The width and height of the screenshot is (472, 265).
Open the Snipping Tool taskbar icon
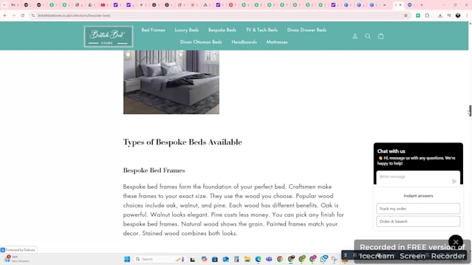pos(334,259)
